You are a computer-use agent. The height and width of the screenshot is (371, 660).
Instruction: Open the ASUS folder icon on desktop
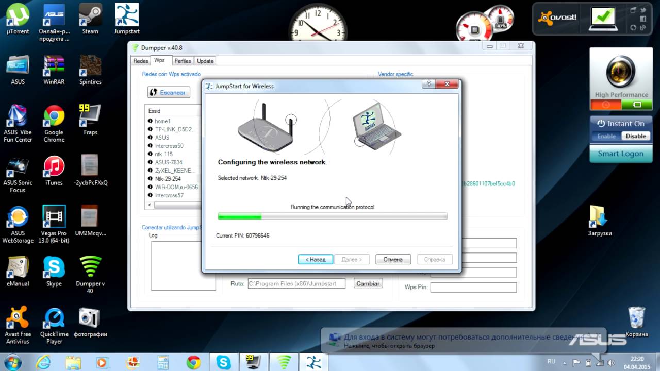[18, 70]
